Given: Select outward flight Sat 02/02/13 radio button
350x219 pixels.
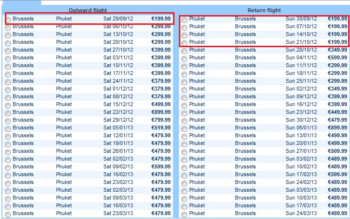Looking at the screenshot, I should click(x=8, y=160).
